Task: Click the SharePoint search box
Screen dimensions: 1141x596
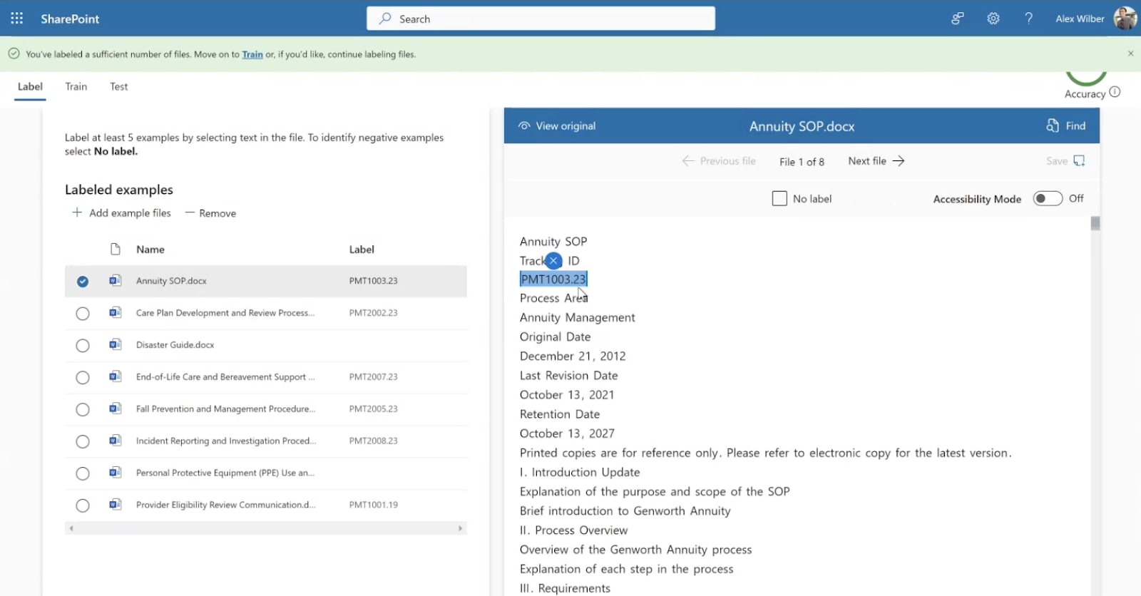Action: click(541, 19)
